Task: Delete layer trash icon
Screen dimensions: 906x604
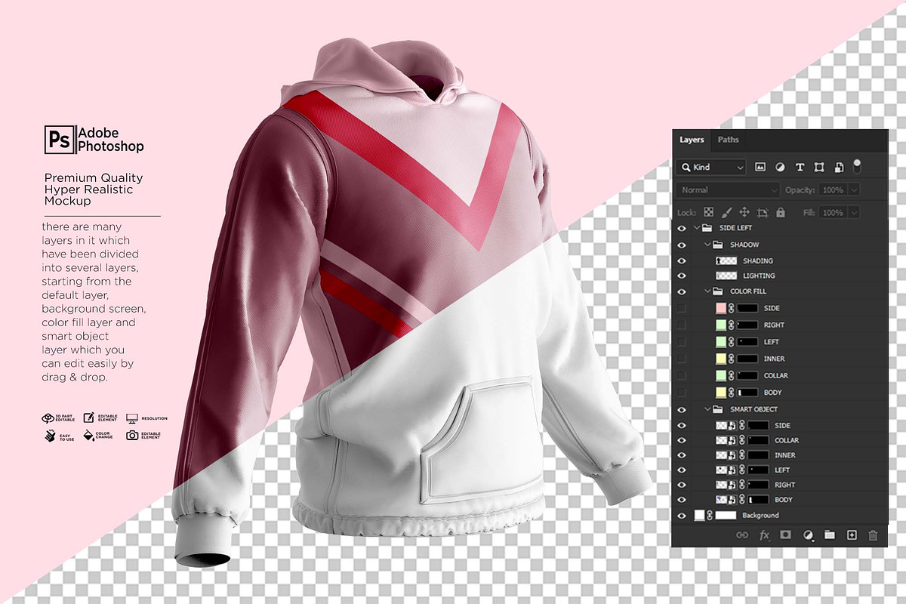Action: pyautogui.click(x=873, y=535)
